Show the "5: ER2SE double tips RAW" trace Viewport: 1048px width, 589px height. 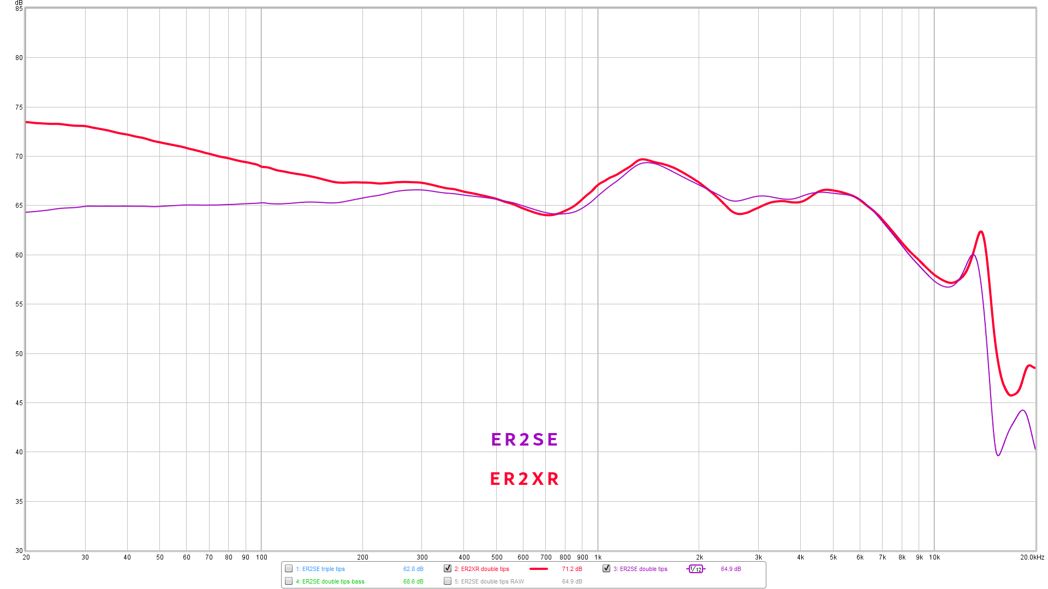(x=446, y=581)
